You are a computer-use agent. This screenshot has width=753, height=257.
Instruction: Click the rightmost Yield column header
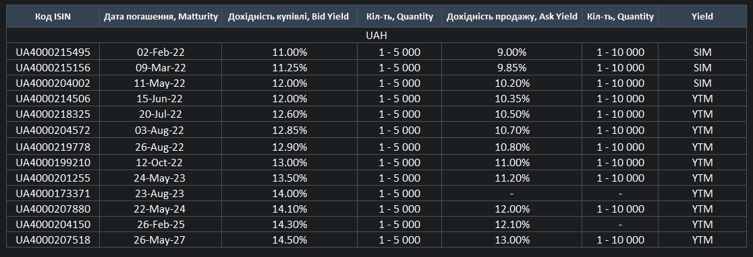coord(702,16)
